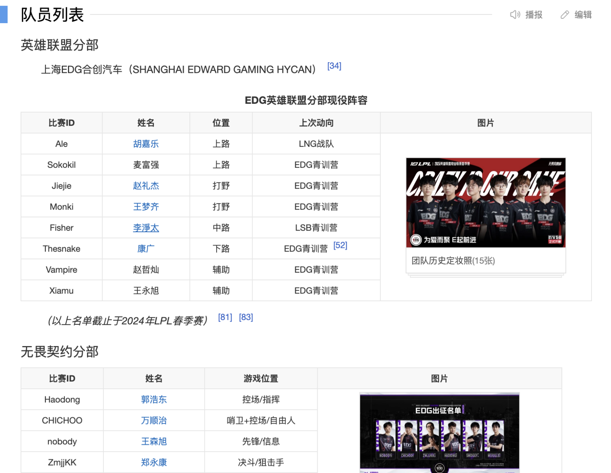
Task: Click the 无畏契约分部 subheading
Action: click(60, 352)
